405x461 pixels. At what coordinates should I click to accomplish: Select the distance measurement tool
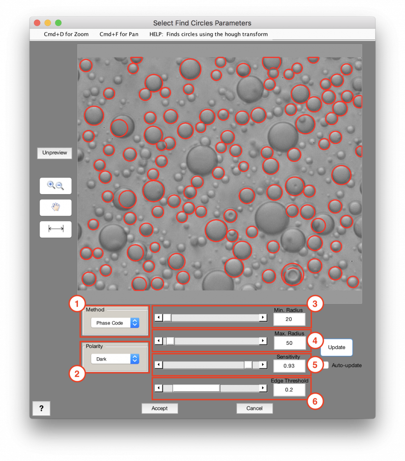coord(55,229)
